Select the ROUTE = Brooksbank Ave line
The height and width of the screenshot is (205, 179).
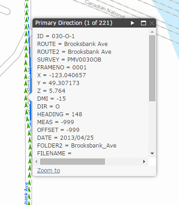(72, 44)
